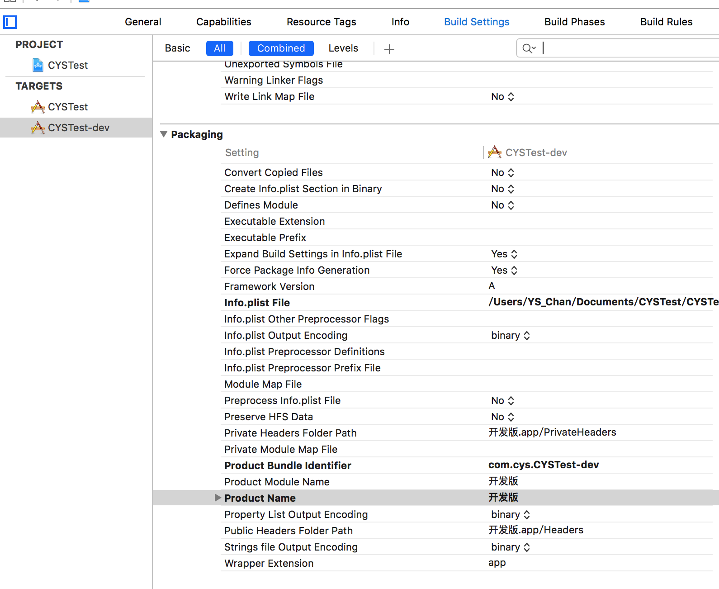Collapse the Packaging section
This screenshot has width=719, height=589.
pos(164,134)
